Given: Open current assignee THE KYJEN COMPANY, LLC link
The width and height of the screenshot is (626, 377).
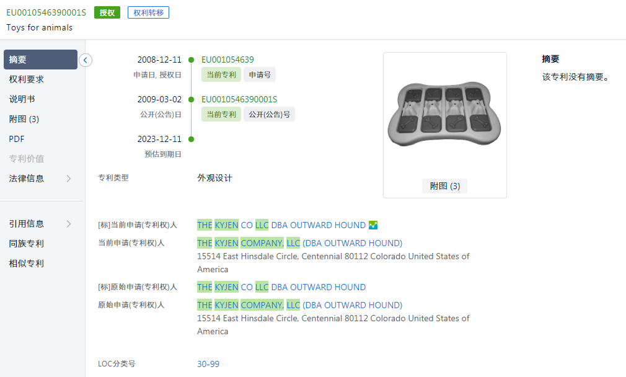Looking at the screenshot, I should coord(300,243).
